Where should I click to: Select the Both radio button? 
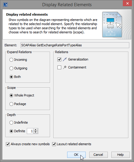(x=11, y=77)
